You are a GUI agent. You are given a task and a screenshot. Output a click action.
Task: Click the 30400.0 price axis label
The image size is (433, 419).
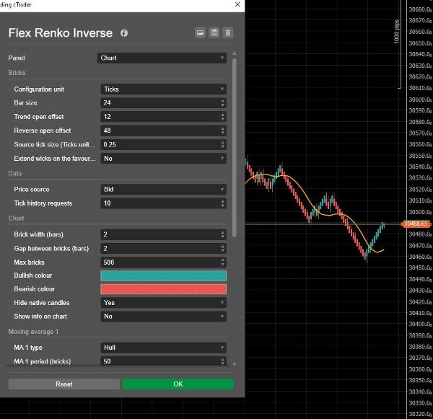[x=420, y=324]
